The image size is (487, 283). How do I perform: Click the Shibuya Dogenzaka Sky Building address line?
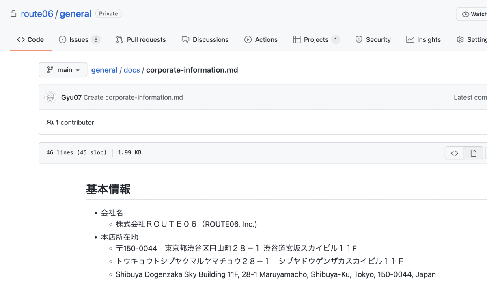[x=276, y=274]
